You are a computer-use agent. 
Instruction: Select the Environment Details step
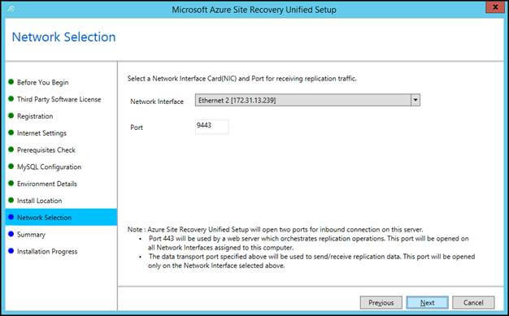(47, 184)
